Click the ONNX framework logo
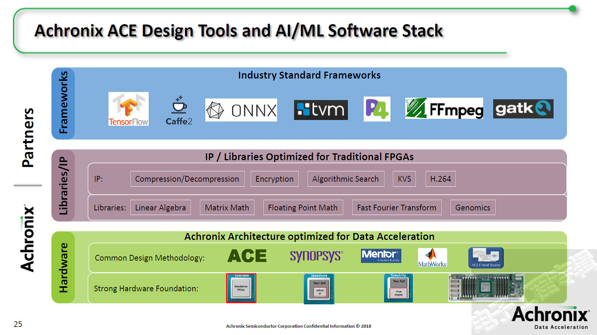Viewport: 597px width, 335px height. click(x=241, y=110)
